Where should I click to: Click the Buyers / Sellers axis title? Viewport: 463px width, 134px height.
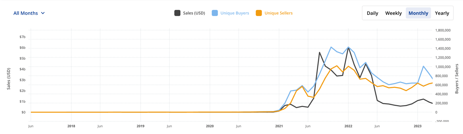point(457,79)
